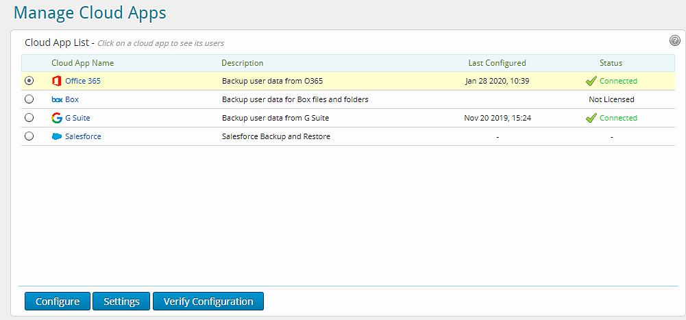The height and width of the screenshot is (320, 686).
Task: Click the date Jan 28 2020, 10:39
Action: pyautogui.click(x=498, y=81)
